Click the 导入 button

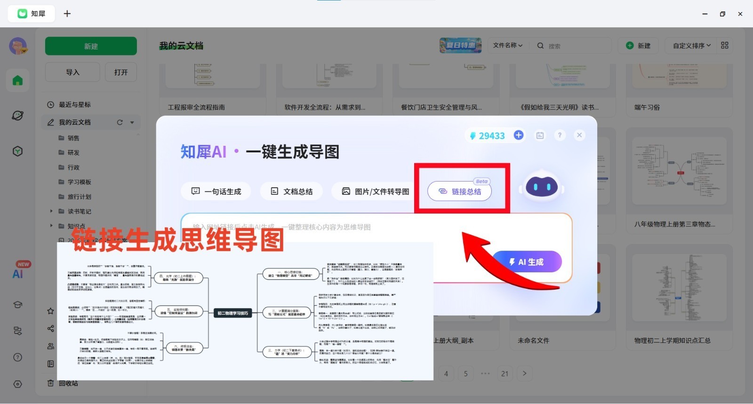point(72,72)
